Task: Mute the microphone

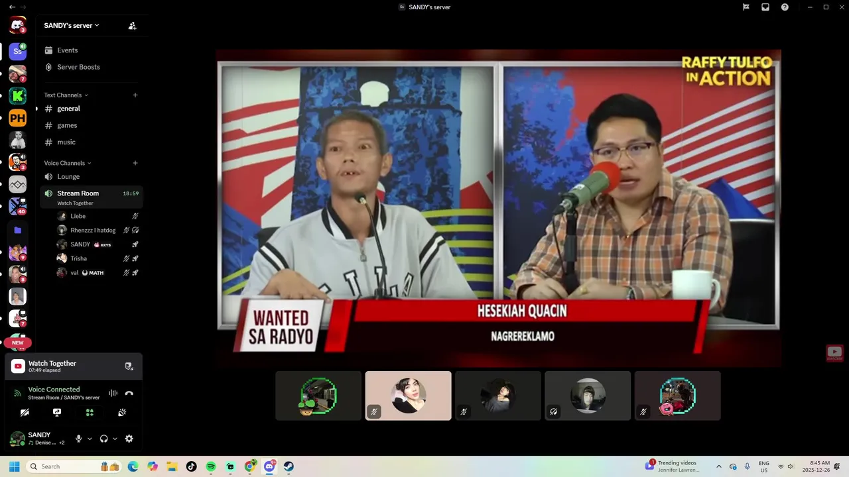Action: [x=78, y=439]
